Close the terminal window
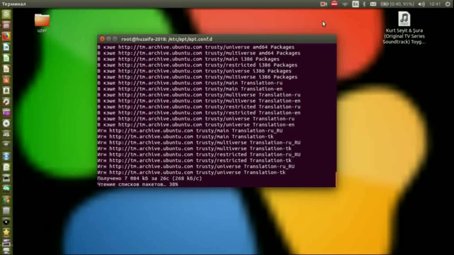 click(x=102, y=39)
